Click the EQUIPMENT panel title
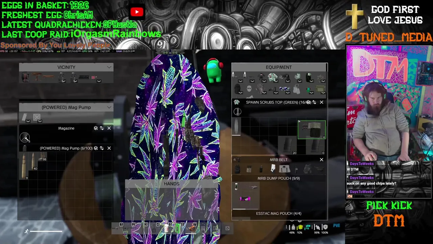This screenshot has width=433, height=244. tap(279, 67)
